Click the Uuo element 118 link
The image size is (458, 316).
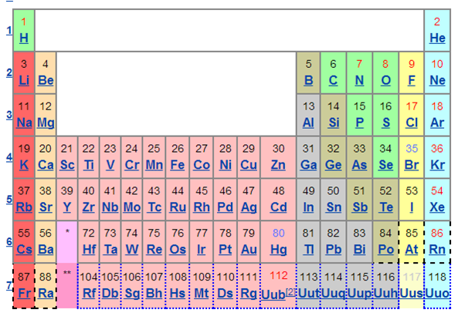(437, 293)
